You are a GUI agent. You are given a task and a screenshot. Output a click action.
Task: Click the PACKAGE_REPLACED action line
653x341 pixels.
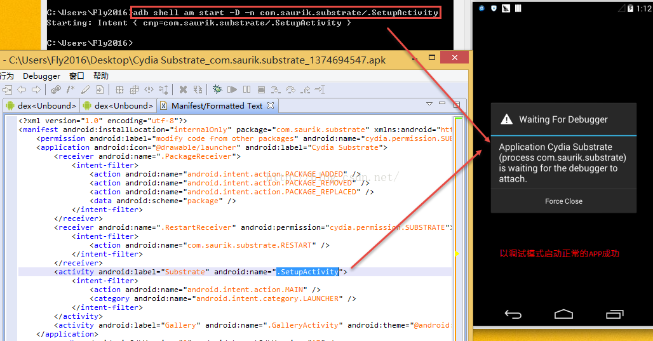pos(232,192)
